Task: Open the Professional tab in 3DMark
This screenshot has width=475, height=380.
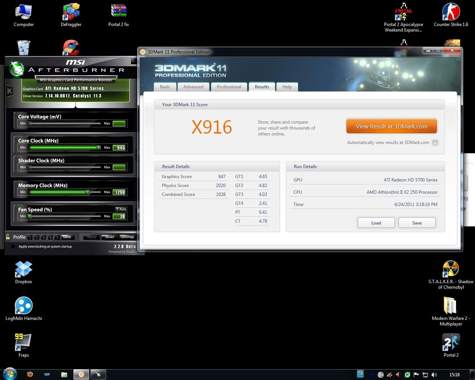Action: tap(229, 87)
